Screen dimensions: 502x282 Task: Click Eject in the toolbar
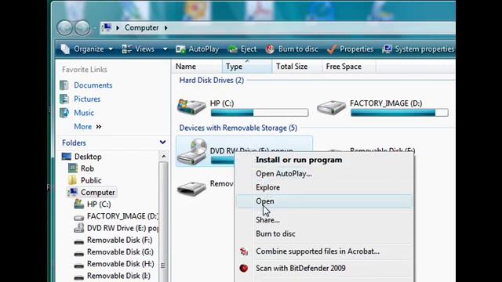pyautogui.click(x=242, y=49)
